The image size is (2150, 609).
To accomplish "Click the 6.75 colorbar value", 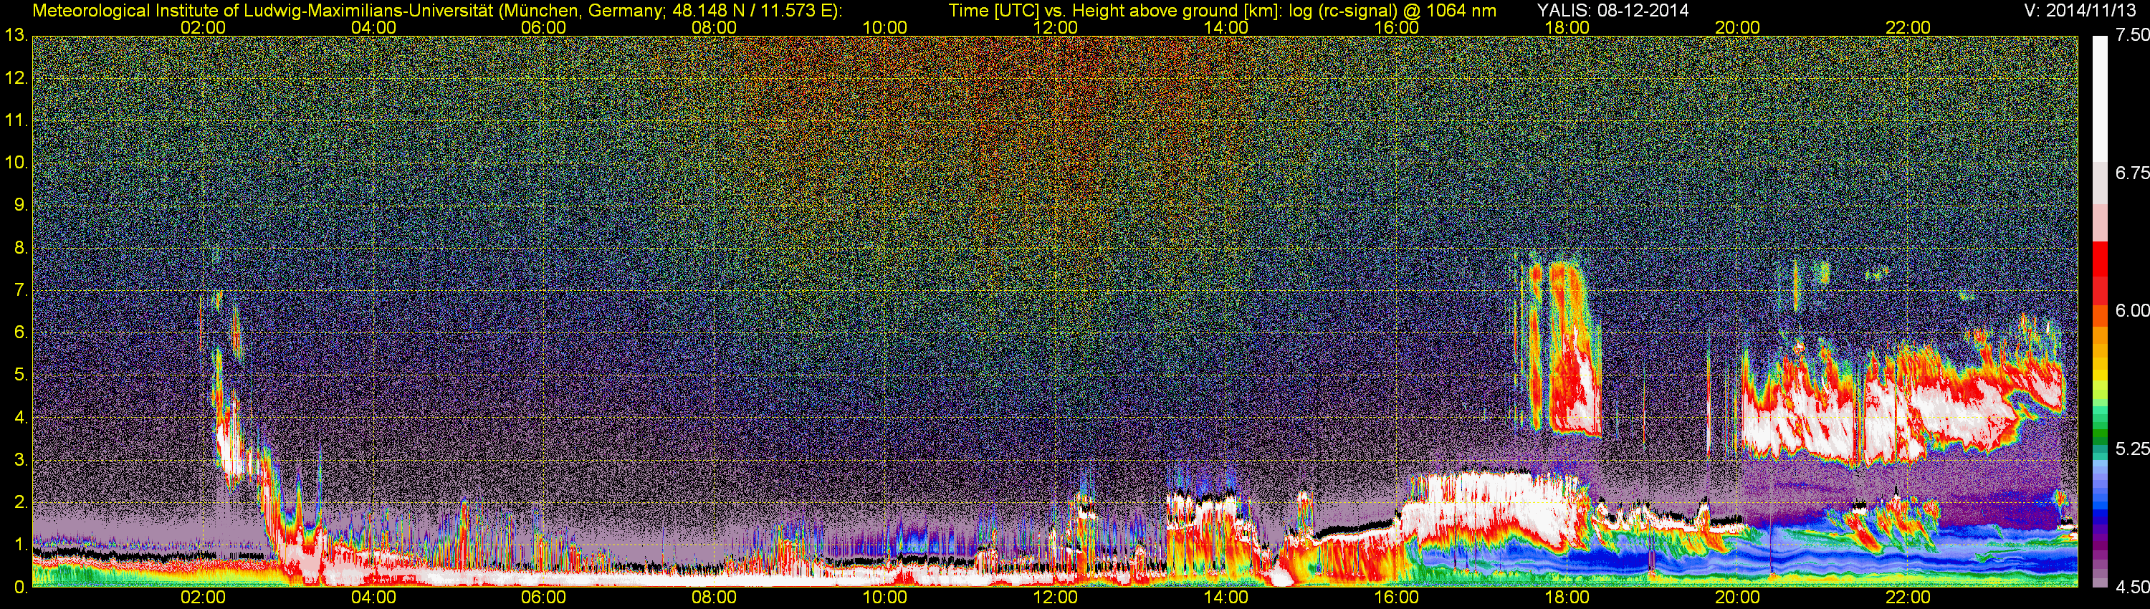I will tap(2131, 173).
